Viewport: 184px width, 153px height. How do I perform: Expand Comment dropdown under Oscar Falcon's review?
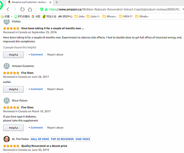click(35, 128)
